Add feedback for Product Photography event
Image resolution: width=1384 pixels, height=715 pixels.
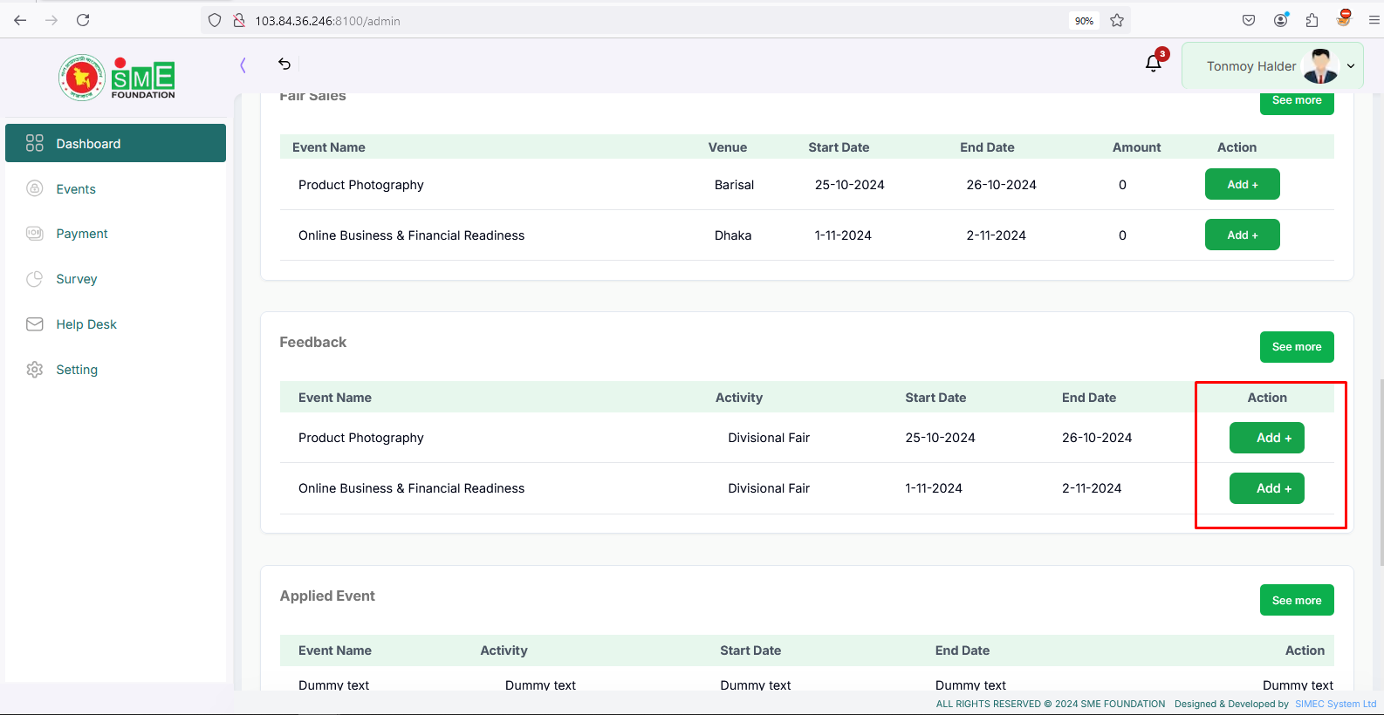(x=1267, y=438)
